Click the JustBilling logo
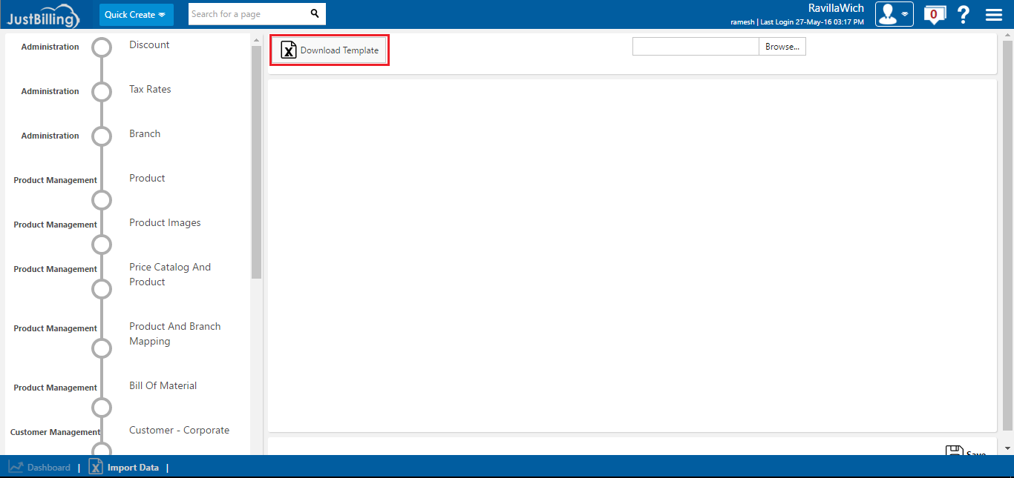The height and width of the screenshot is (478, 1014). (43, 15)
